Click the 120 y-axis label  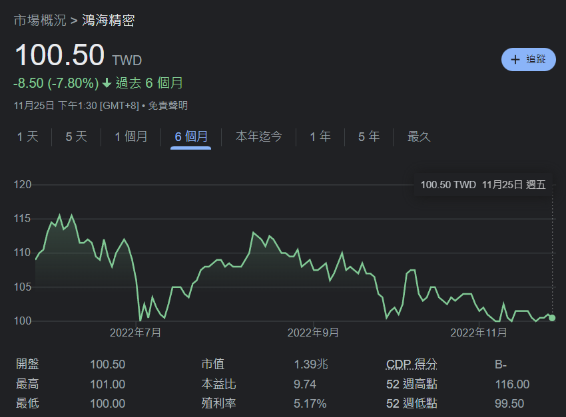tap(23, 185)
